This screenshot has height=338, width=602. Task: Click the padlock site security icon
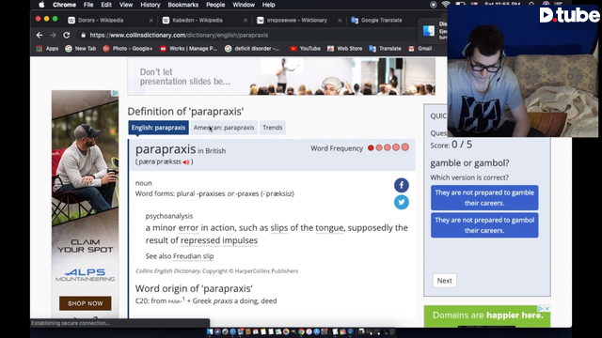click(84, 35)
